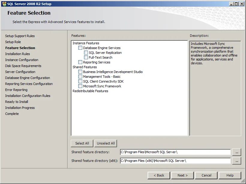The image size is (246, 184).
Task: Click Ready to Install step
Action: click(x=16, y=102)
